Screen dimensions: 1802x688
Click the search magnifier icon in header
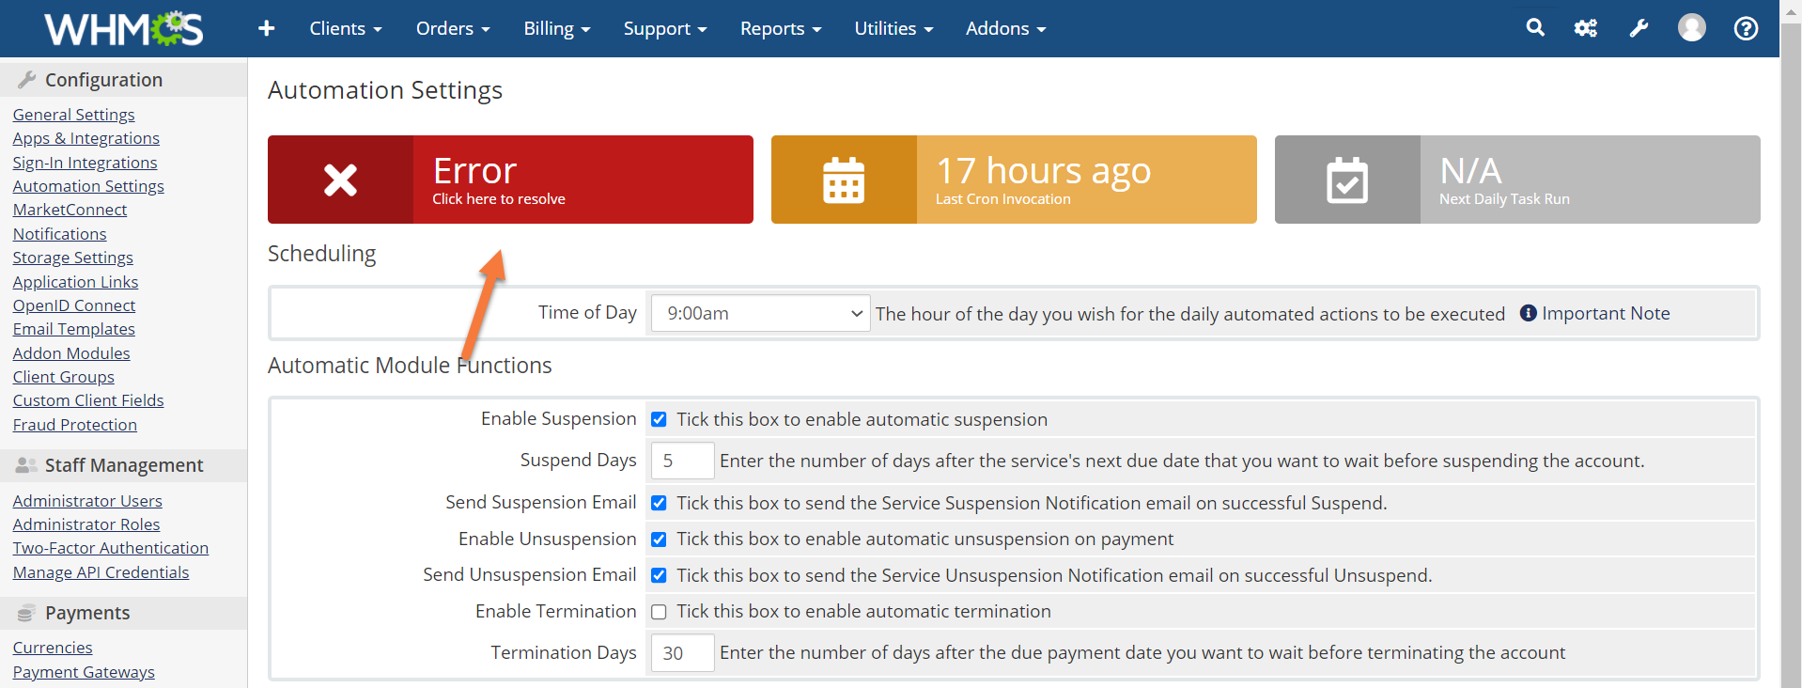pyautogui.click(x=1535, y=28)
